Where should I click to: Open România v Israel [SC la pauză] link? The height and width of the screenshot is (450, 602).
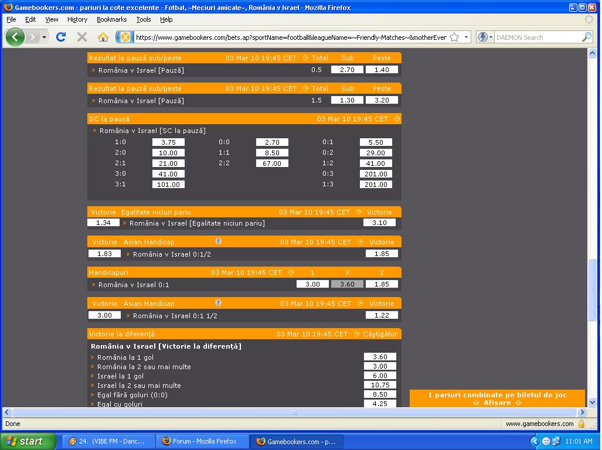152,131
